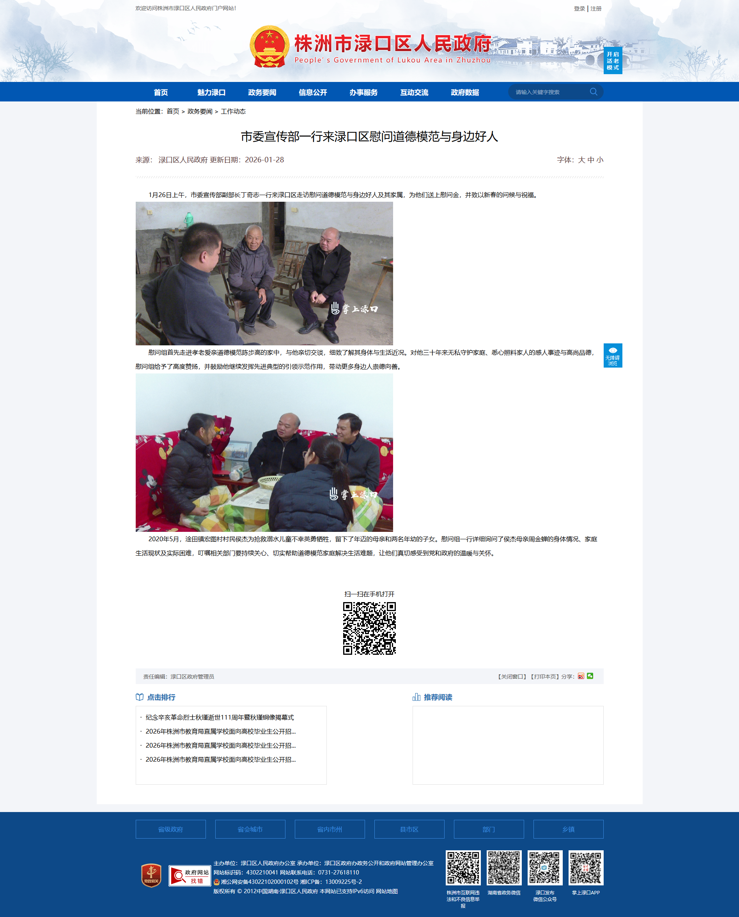The width and height of the screenshot is (739, 917).
Task: Click the search magnifier icon
Action: tap(593, 92)
